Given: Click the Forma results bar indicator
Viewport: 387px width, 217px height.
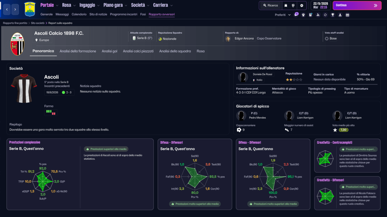Looking at the screenshot, I should coord(51,112).
